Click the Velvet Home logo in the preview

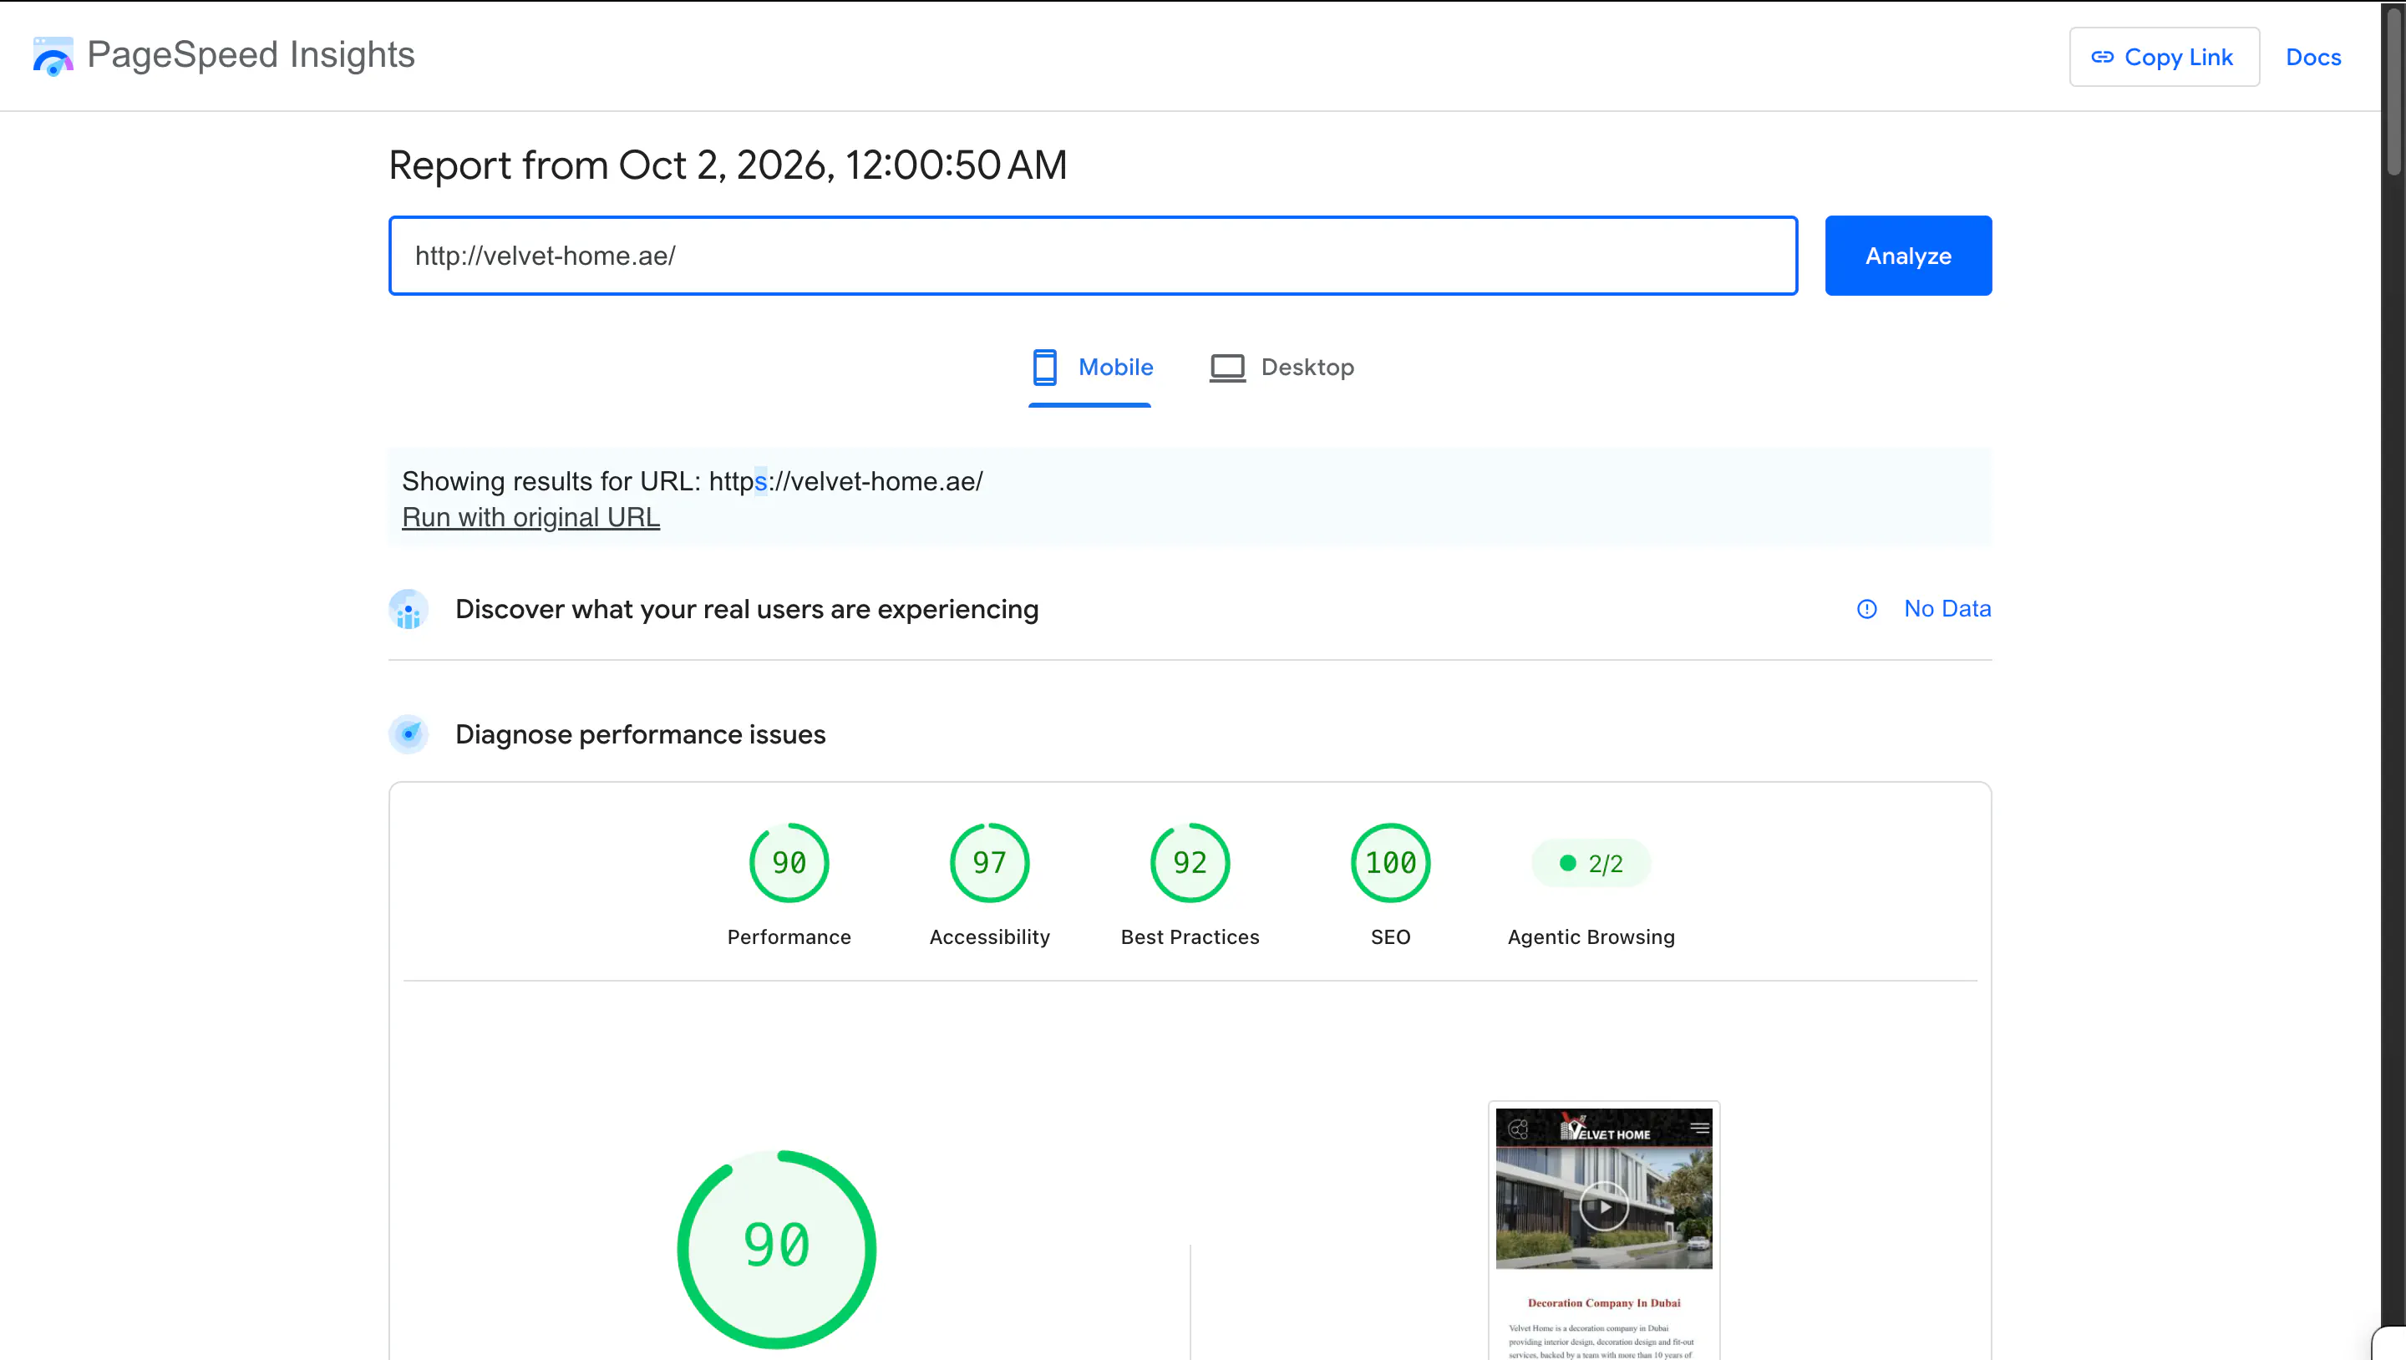point(1606,1129)
